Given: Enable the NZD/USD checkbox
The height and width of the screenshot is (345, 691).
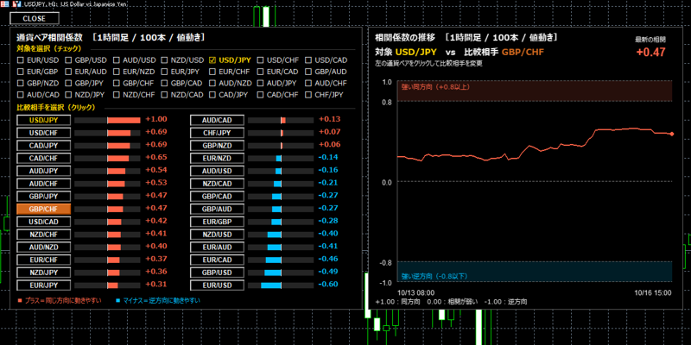Looking at the screenshot, I should 164,60.
